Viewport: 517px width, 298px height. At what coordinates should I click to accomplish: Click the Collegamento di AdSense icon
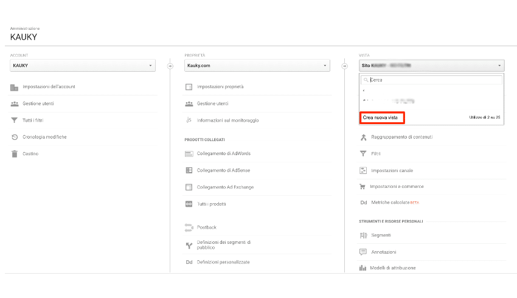[x=189, y=170]
